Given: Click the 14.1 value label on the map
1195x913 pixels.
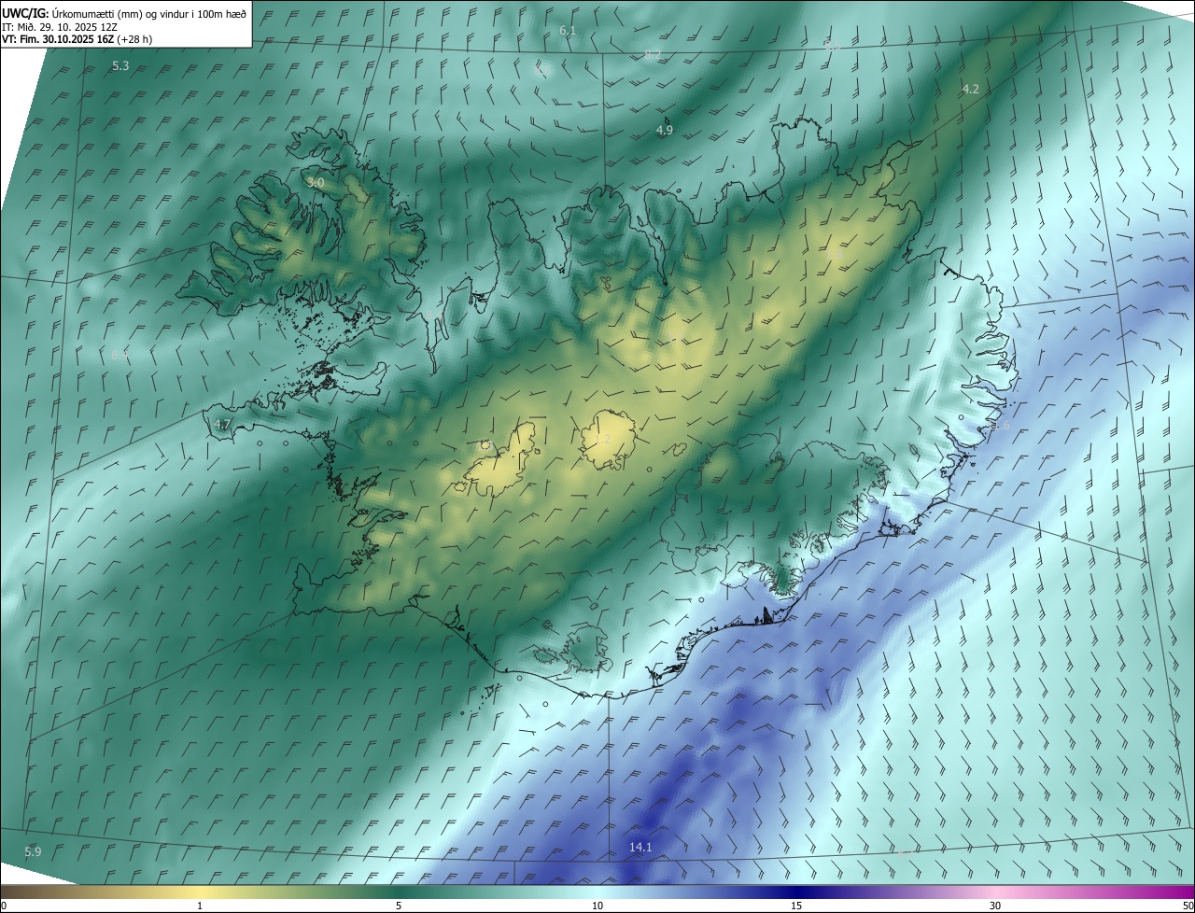Looking at the screenshot, I should (640, 848).
